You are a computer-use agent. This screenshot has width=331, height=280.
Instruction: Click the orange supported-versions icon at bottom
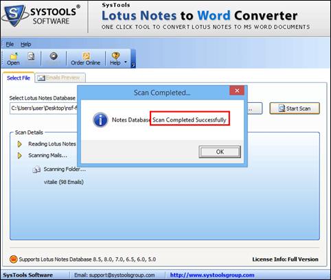click(14, 259)
